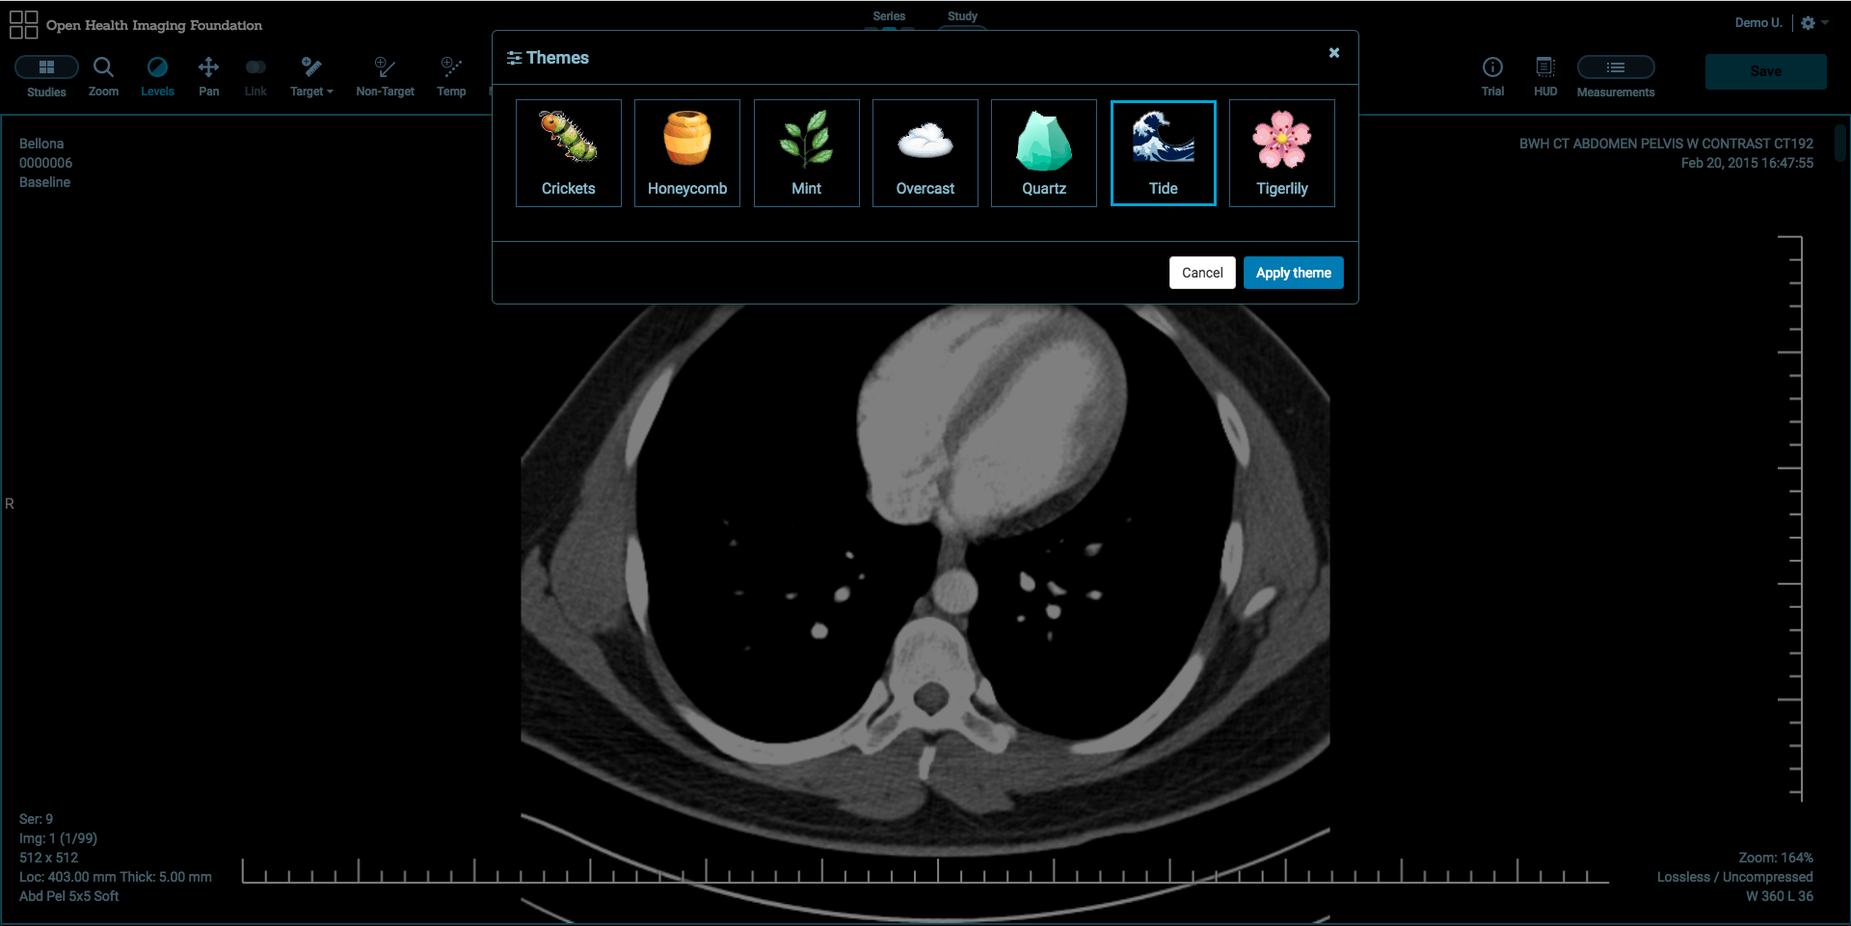The image size is (1851, 926).
Task: Expand the Target tool dropdown
Action: coord(311,76)
